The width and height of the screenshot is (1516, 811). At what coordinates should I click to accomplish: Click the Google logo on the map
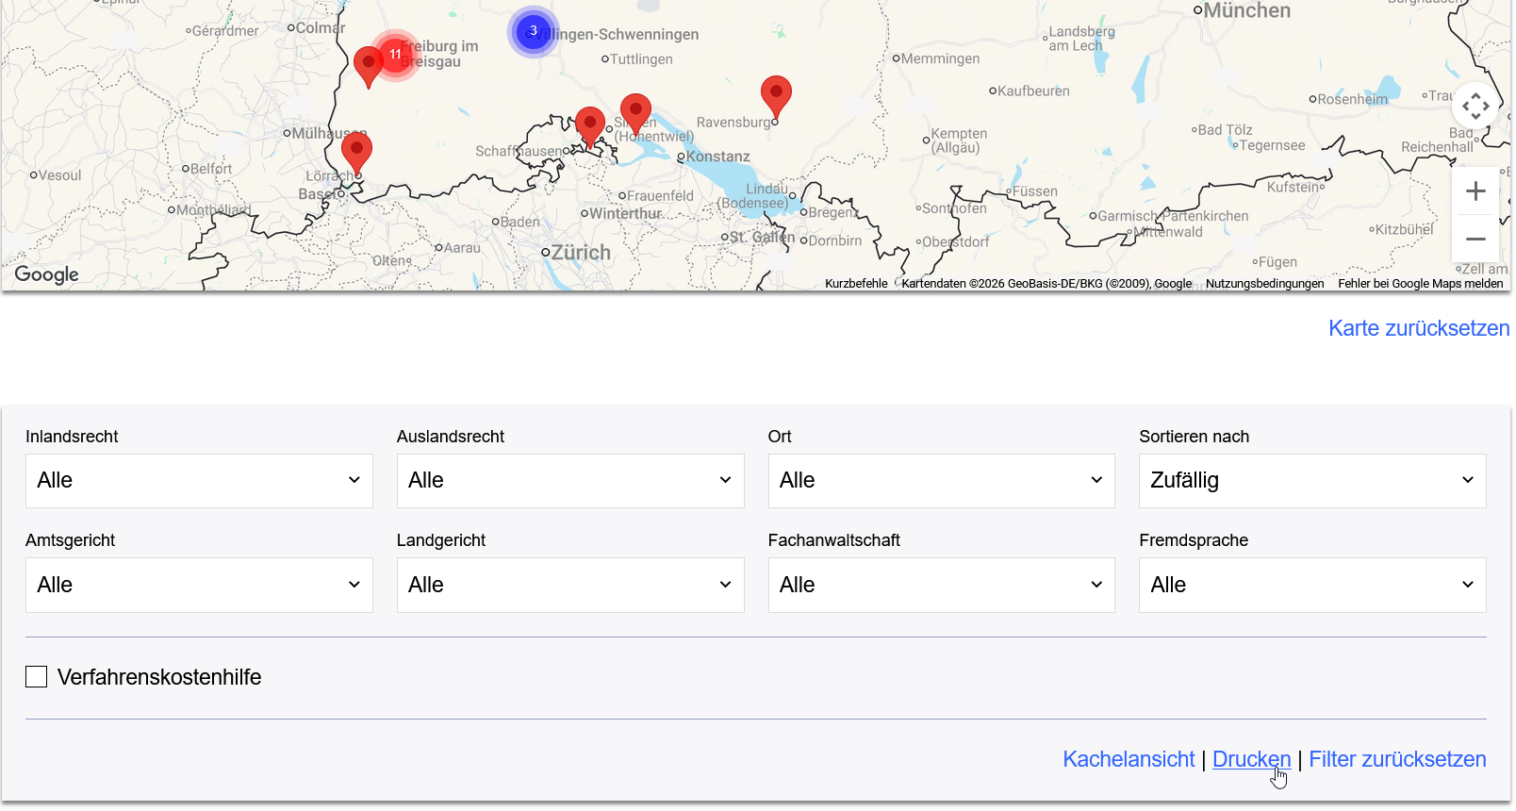click(46, 274)
